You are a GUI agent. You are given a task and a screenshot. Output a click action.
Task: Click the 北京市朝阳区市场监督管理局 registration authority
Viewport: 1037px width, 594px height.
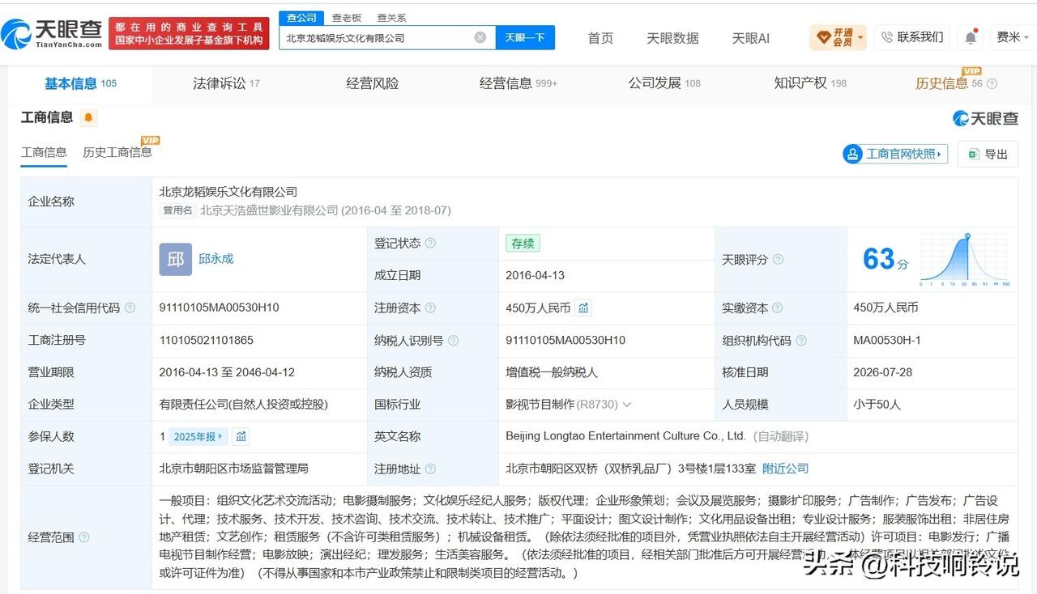(234, 469)
